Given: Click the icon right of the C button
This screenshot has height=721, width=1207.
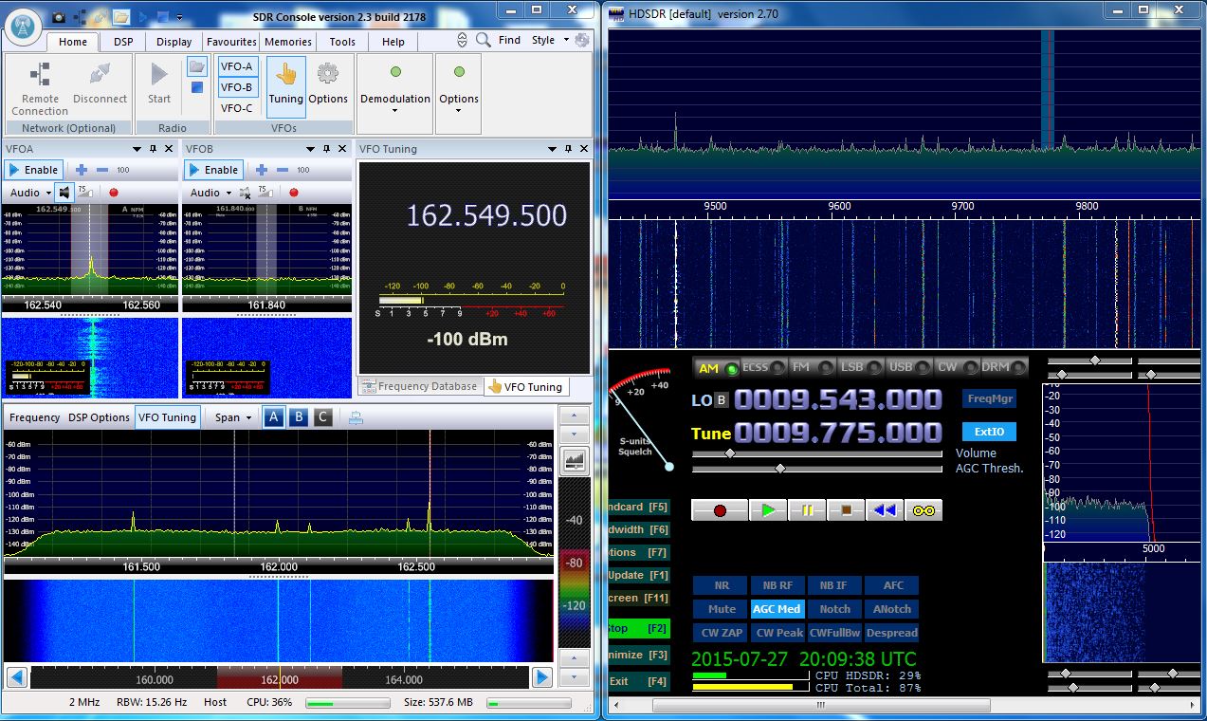Looking at the screenshot, I should coord(356,417).
